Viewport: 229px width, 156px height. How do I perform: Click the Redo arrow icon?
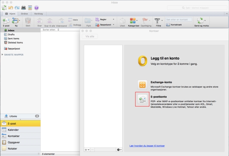tap(17, 8)
